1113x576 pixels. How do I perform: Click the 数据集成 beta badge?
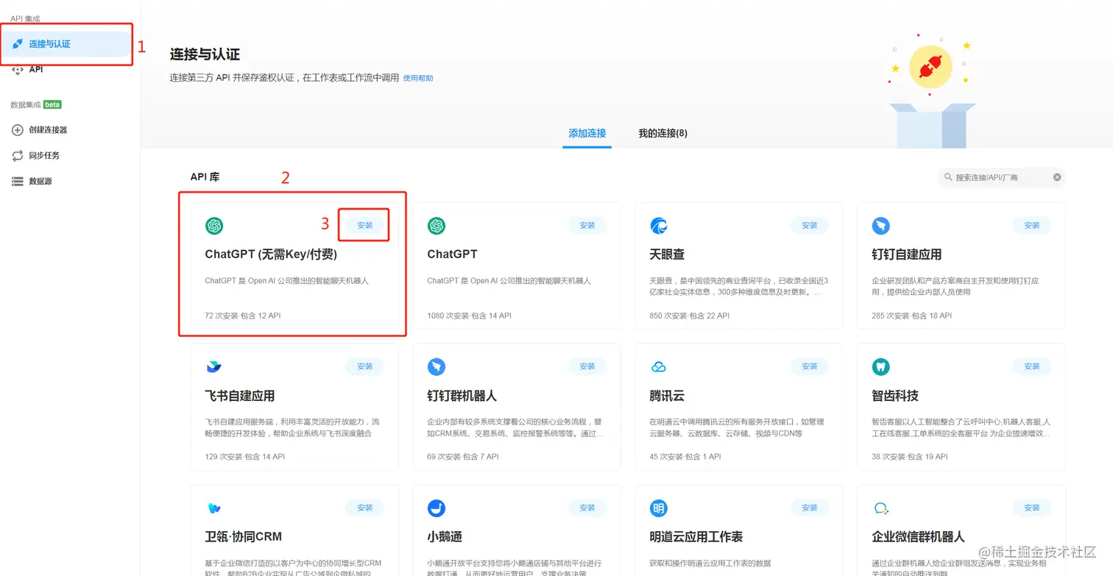point(52,104)
